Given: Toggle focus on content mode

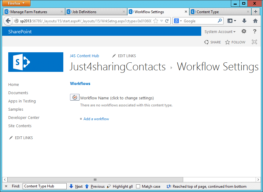Looking at the screenshot, I should (254, 42).
